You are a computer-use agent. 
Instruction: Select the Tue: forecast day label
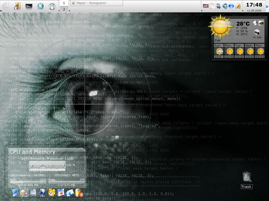(x=239, y=46)
